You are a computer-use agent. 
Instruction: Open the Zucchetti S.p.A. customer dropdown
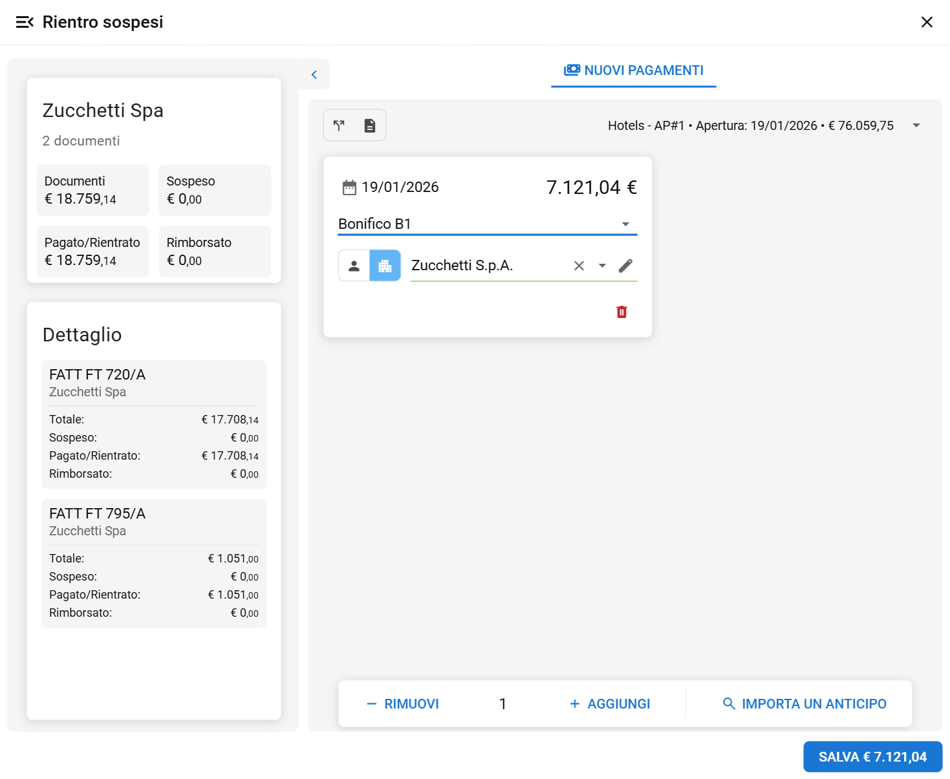[602, 266]
